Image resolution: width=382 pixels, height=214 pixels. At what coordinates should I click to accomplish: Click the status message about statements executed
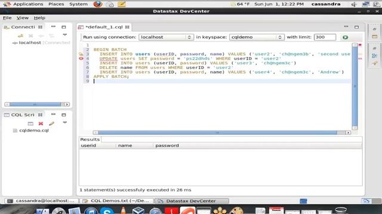(135, 190)
